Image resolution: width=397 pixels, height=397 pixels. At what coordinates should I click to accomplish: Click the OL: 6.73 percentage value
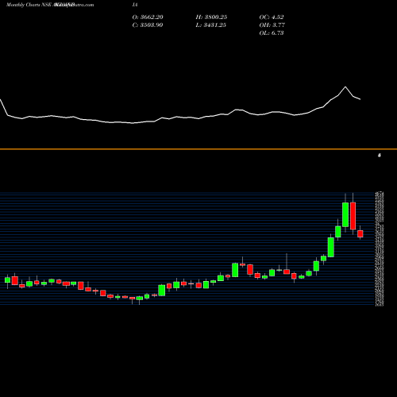pyautogui.click(x=272, y=33)
